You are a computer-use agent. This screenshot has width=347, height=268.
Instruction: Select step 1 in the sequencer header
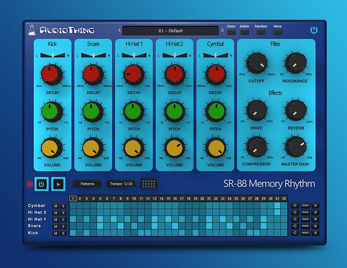(x=72, y=199)
